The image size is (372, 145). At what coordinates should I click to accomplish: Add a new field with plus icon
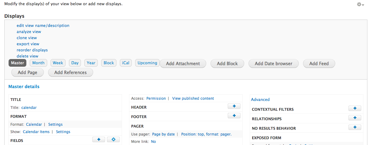99,139
